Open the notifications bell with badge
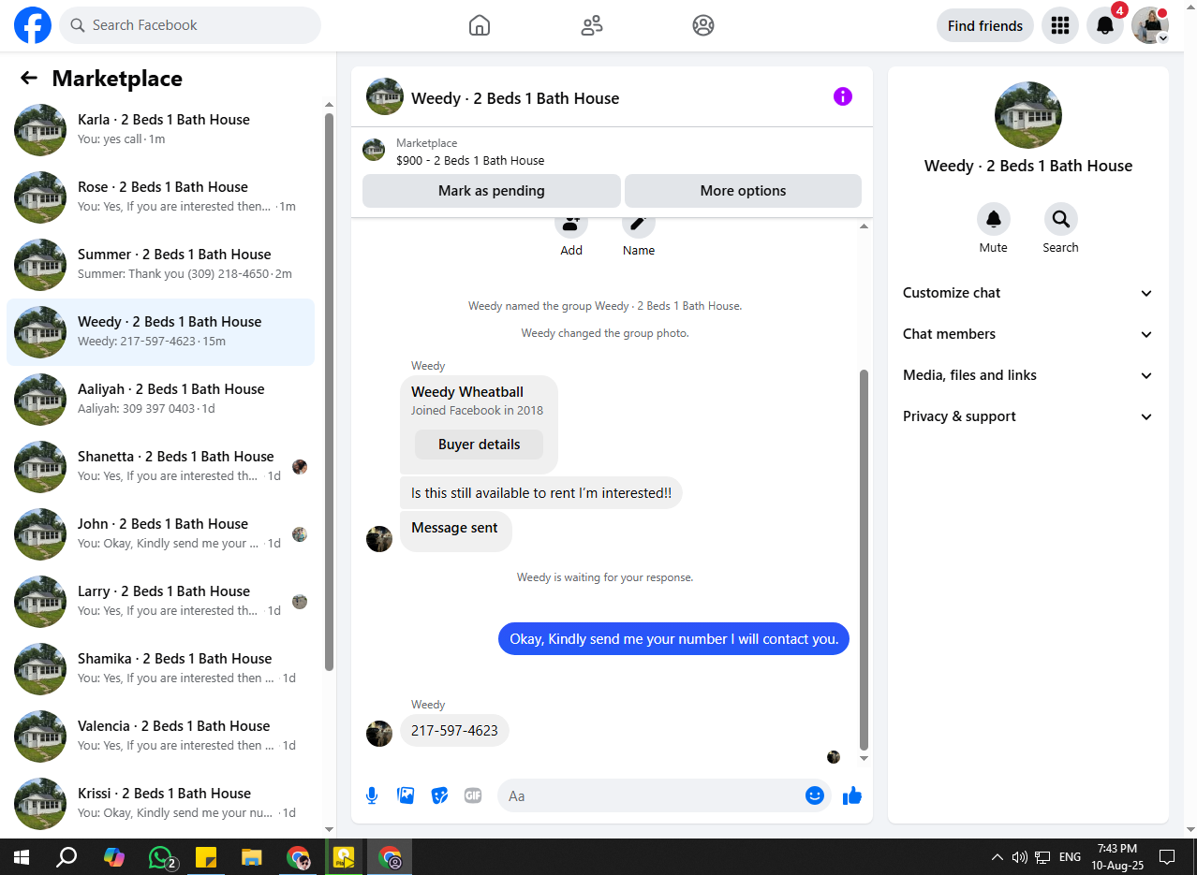Viewport: 1197px width, 875px height. pyautogui.click(x=1105, y=25)
